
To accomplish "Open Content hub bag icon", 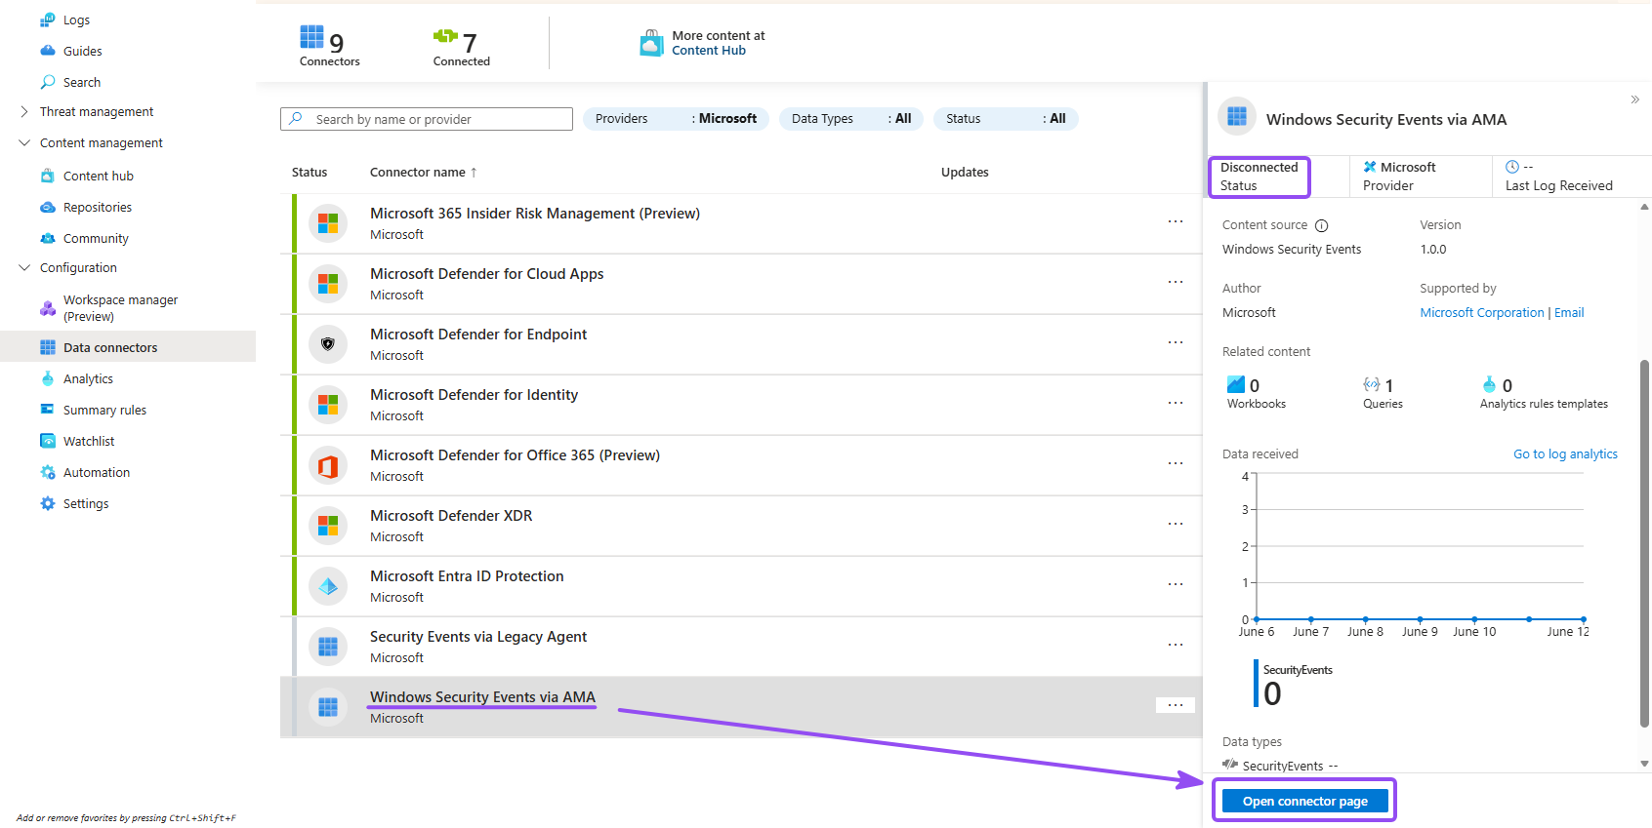I will 48,176.
